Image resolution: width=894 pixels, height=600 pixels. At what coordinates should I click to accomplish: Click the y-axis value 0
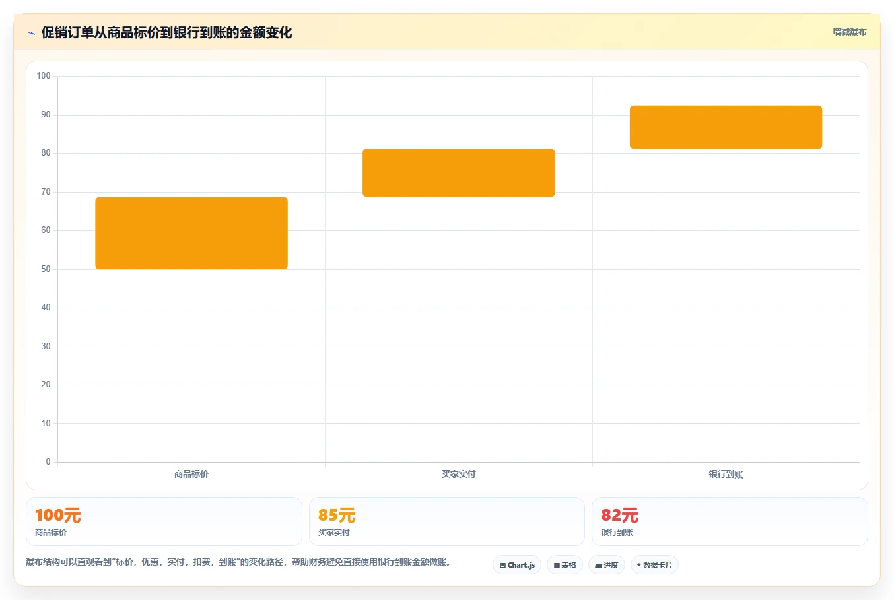[x=48, y=462]
